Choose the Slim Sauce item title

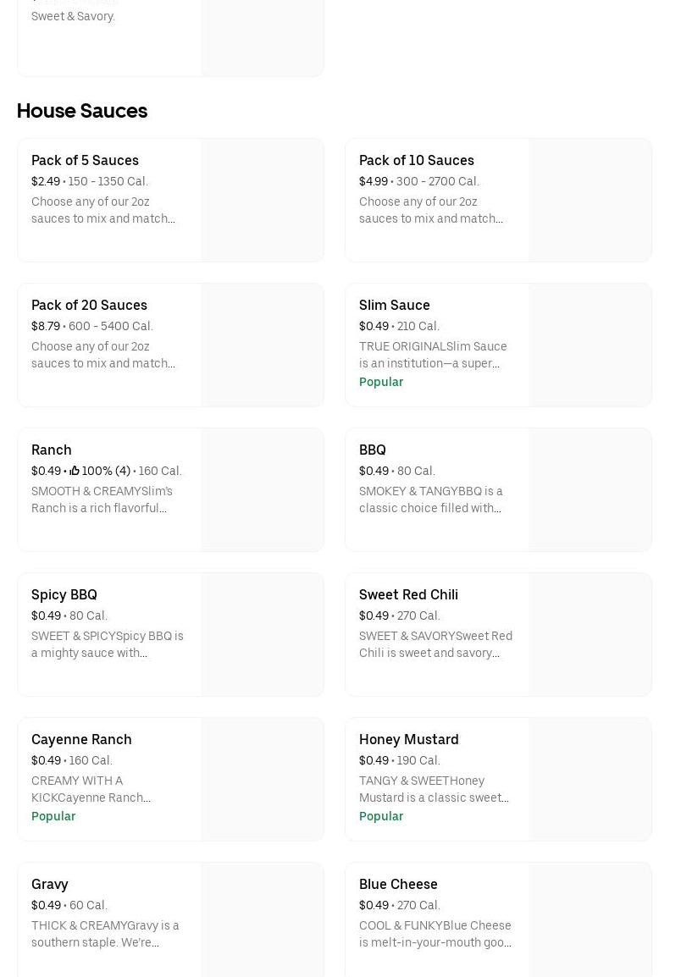coord(394,305)
